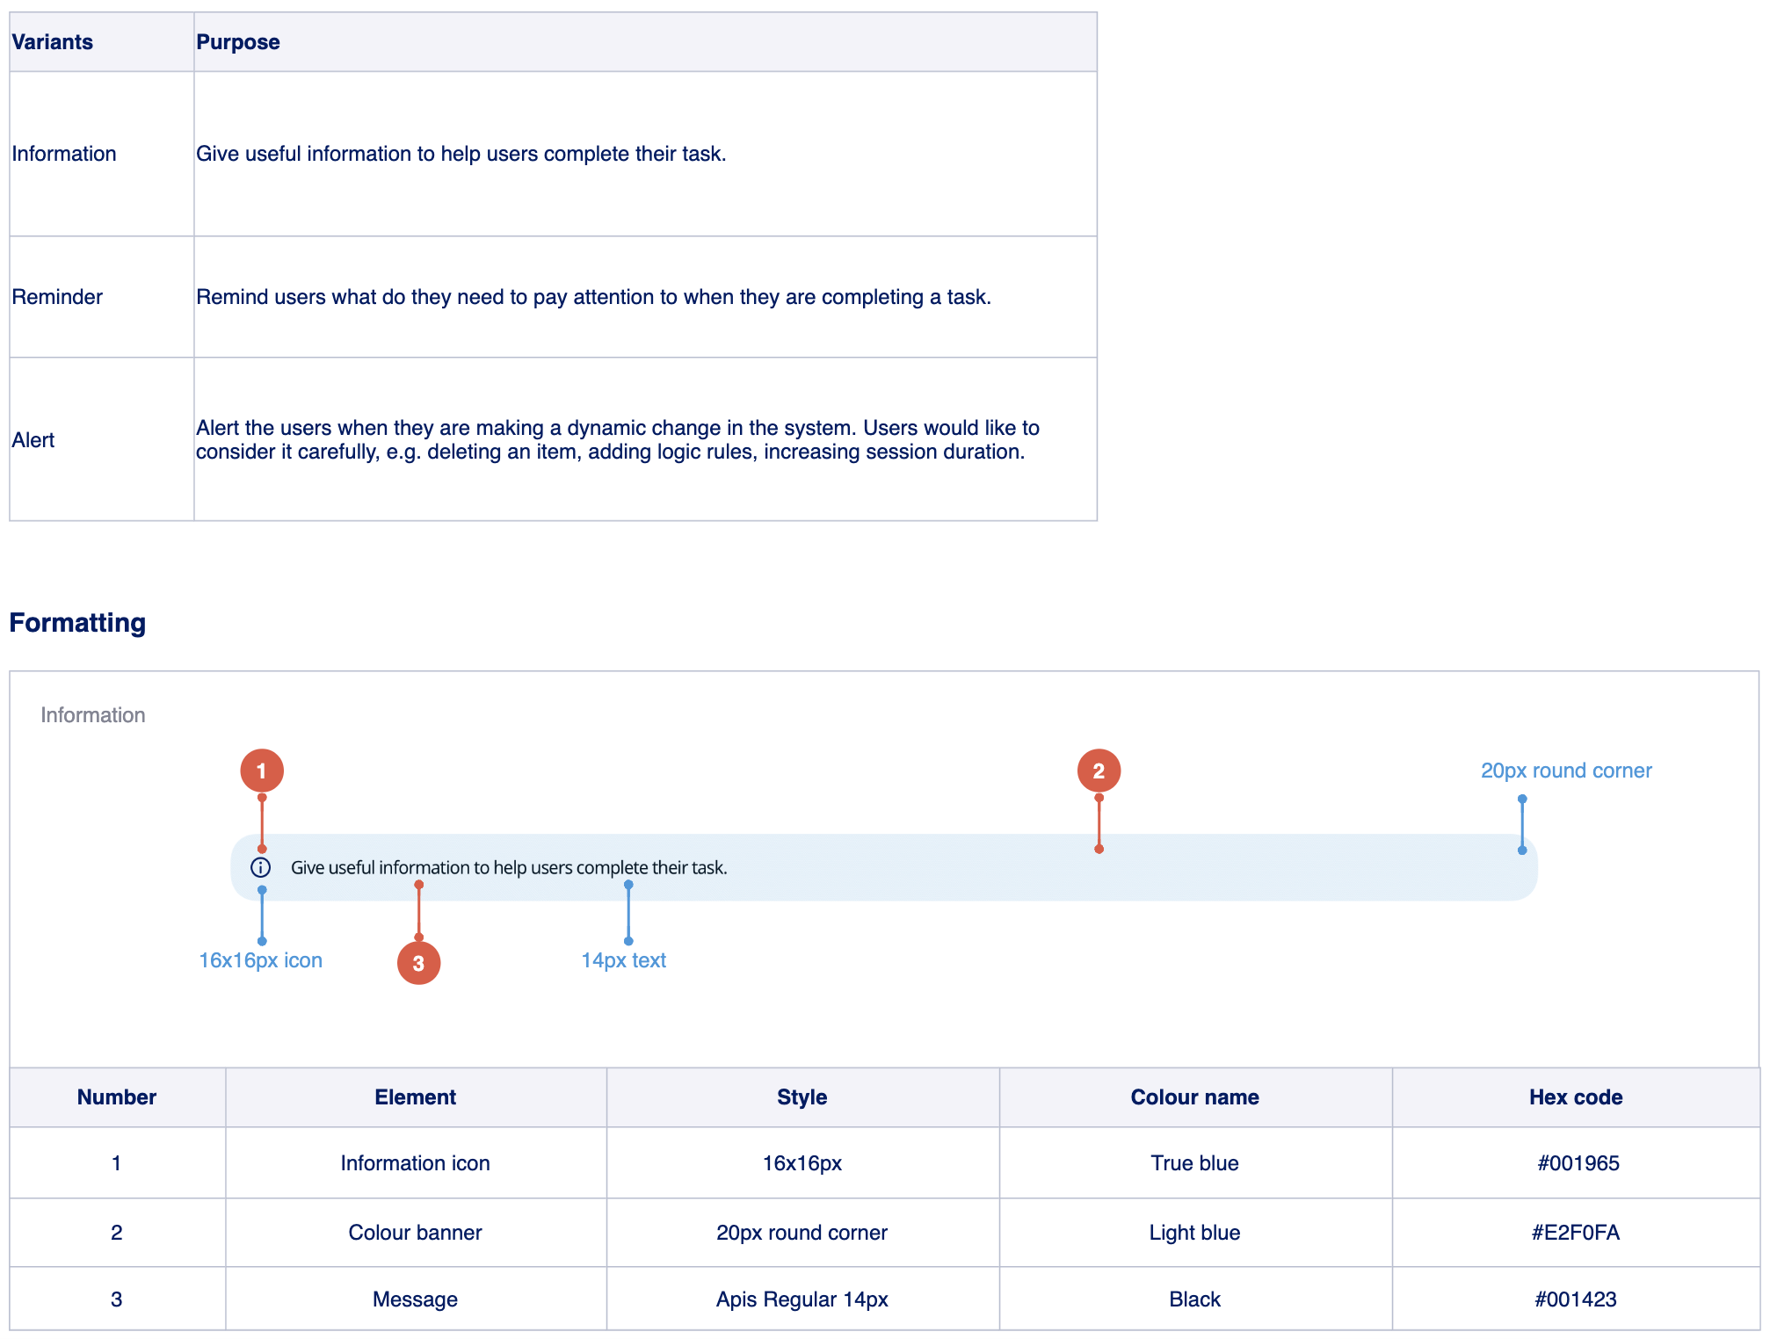Viewport: 1770px width, 1339px height.
Task: Select the Information variant cell
Action: (64, 154)
